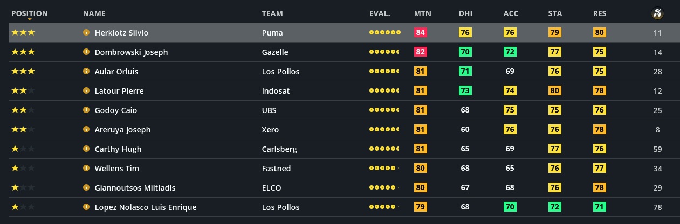Select rider Giannoutsos Miltiadis

click(x=135, y=188)
